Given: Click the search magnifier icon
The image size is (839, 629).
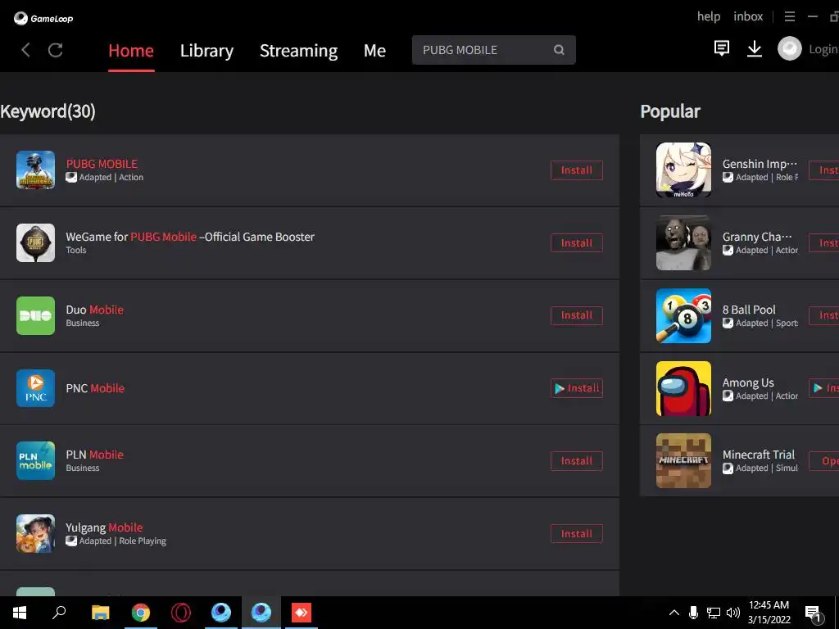Looking at the screenshot, I should 559,50.
